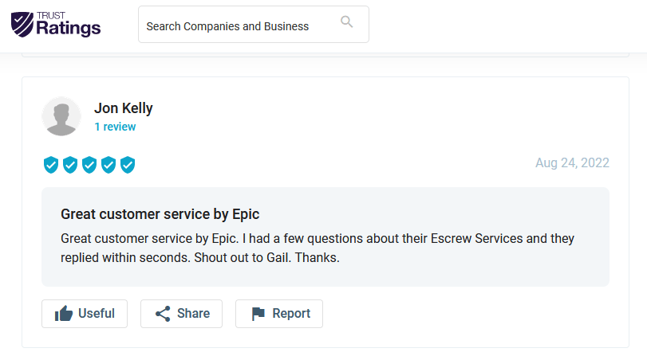Image resolution: width=647 pixels, height=352 pixels.
Task: Open Jon Kelly's avatar picture
Action: [x=61, y=116]
